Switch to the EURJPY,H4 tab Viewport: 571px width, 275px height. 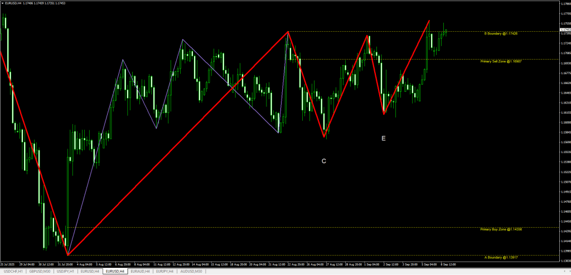click(164, 271)
